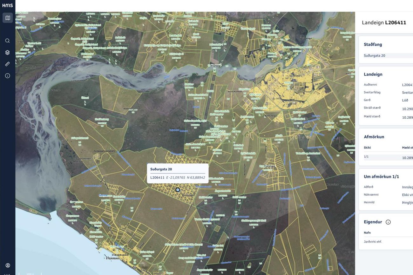Click the Afmörkun section heading

374,137
